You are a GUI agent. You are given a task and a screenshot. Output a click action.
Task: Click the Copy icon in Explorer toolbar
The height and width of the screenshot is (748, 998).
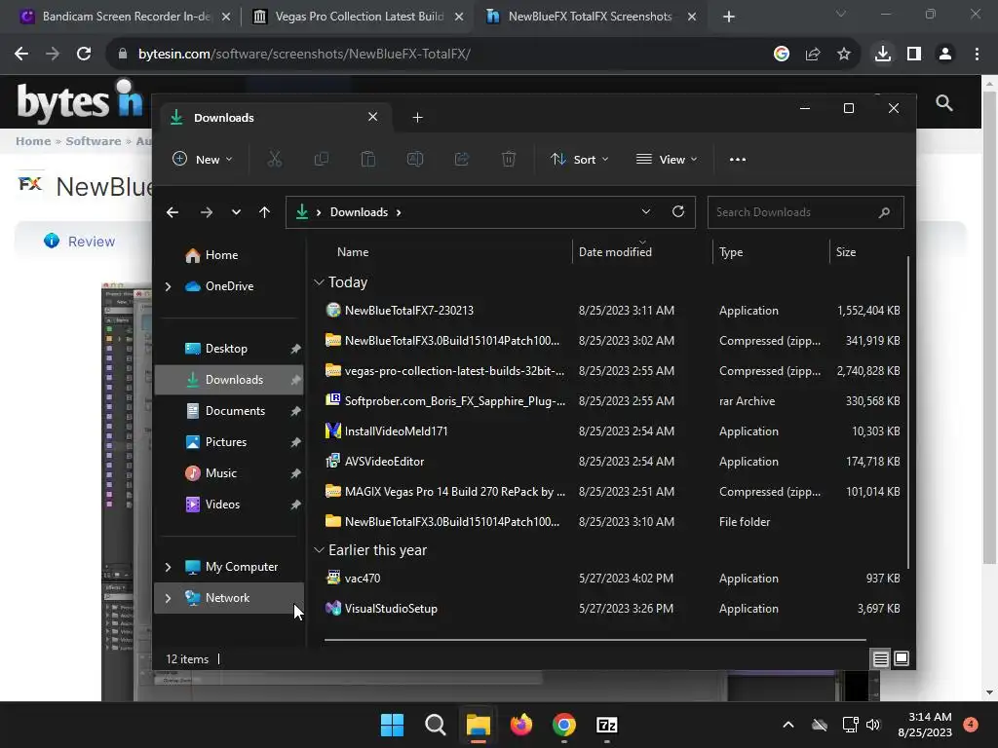[322, 159]
